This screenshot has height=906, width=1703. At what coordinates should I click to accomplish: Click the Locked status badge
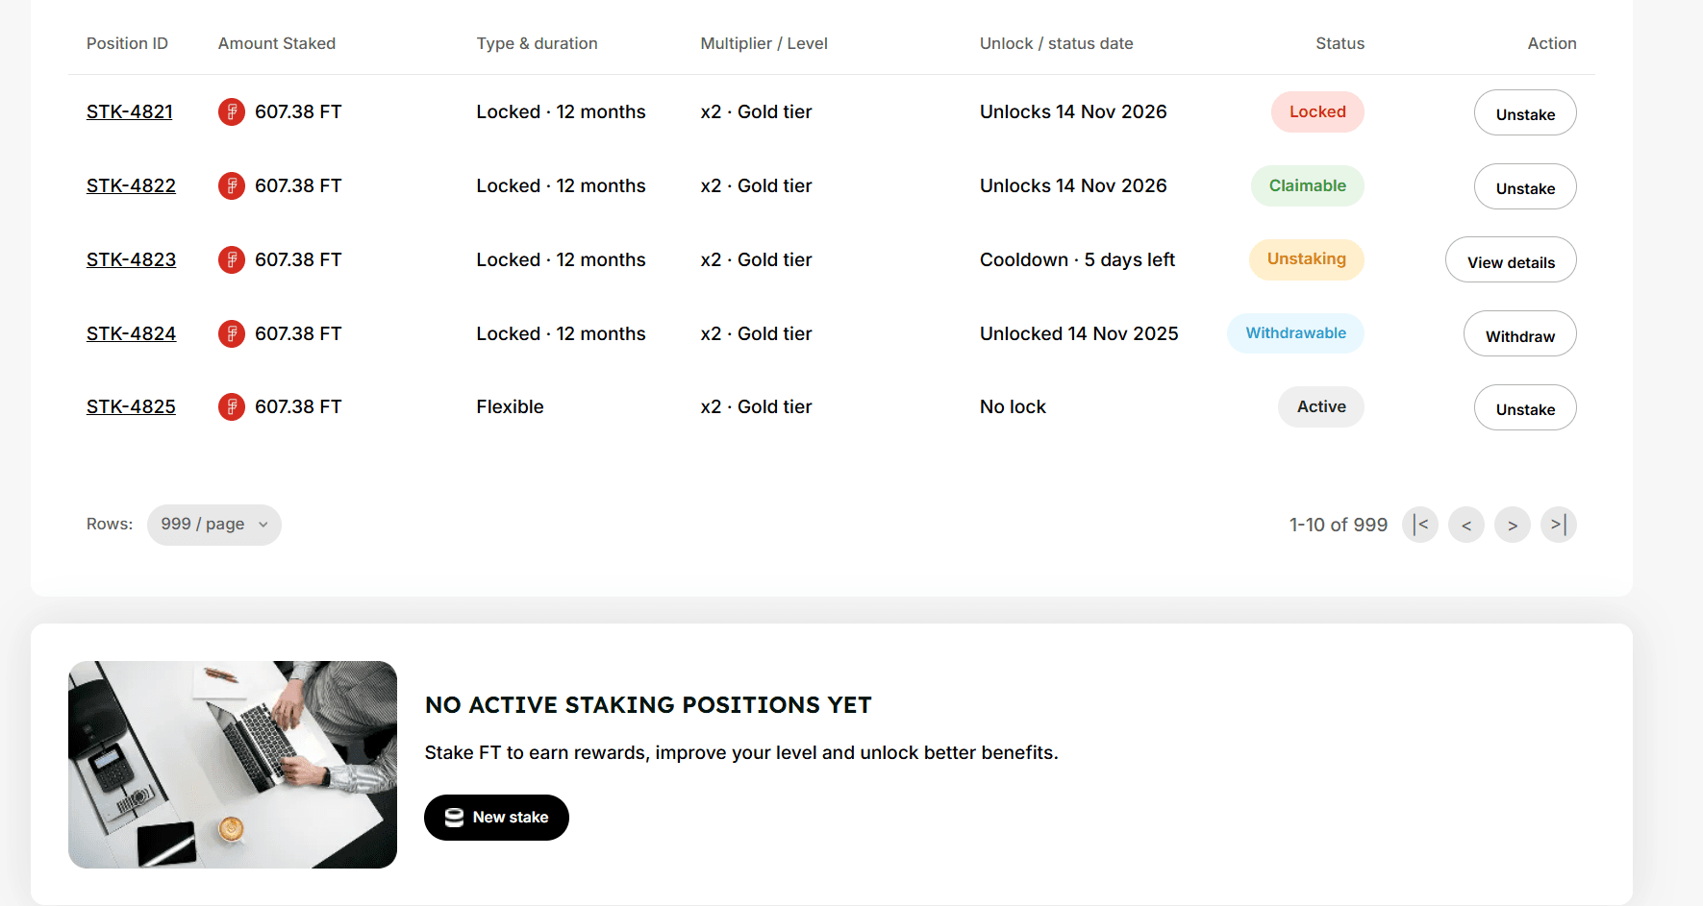click(1317, 111)
